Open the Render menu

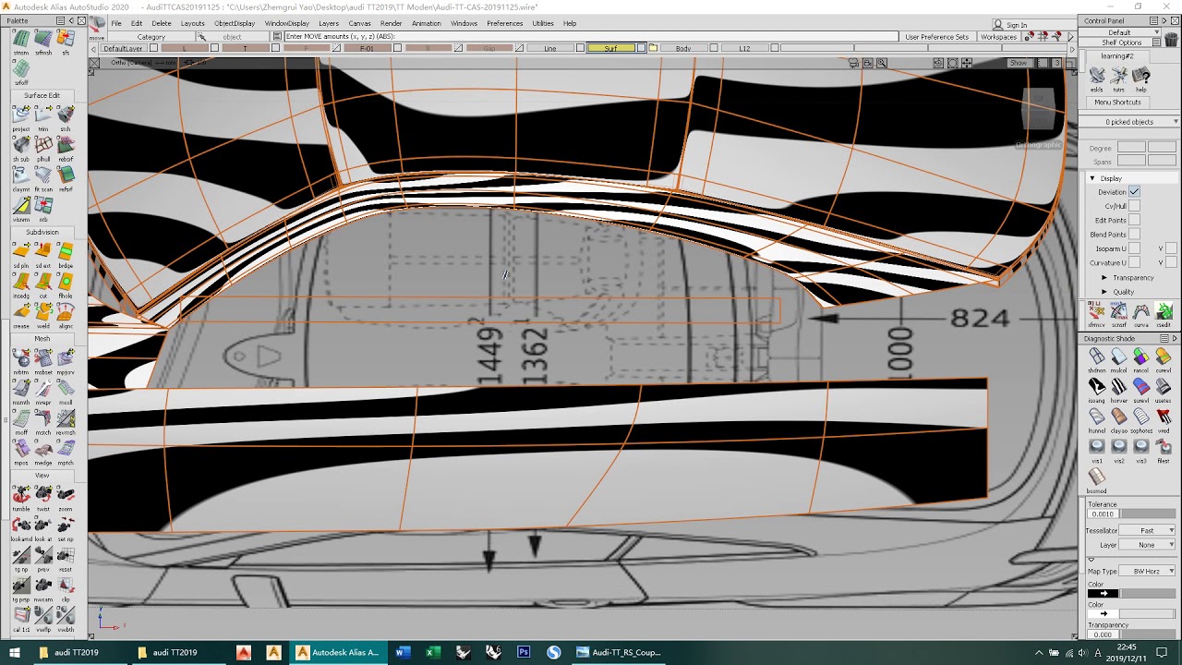(x=391, y=23)
